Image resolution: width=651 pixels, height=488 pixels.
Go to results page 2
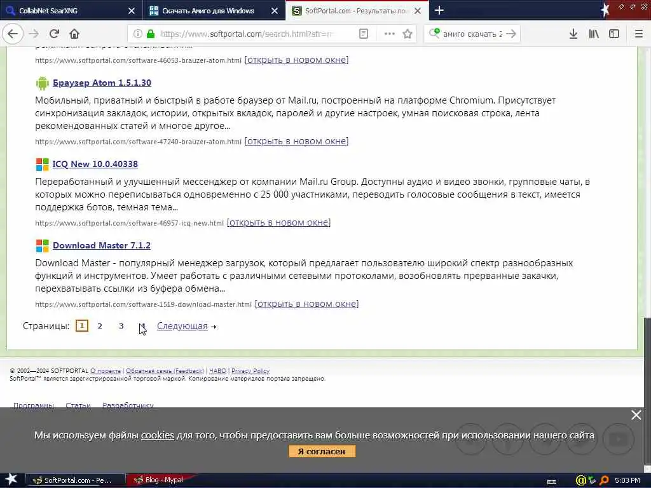click(100, 326)
